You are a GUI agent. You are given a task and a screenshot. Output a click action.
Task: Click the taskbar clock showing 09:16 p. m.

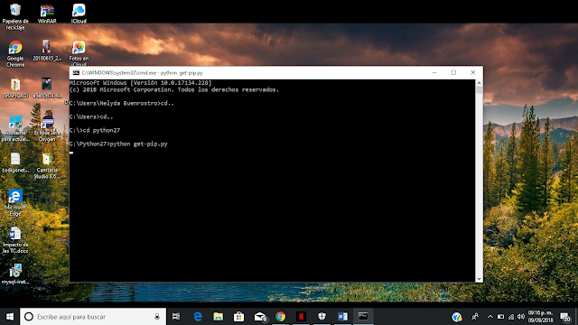pos(540,317)
